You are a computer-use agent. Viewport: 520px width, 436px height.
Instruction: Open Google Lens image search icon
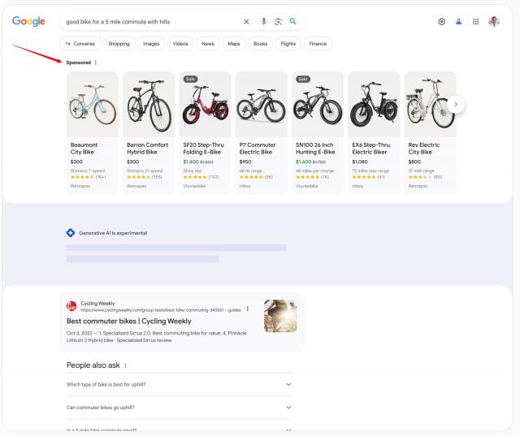278,22
